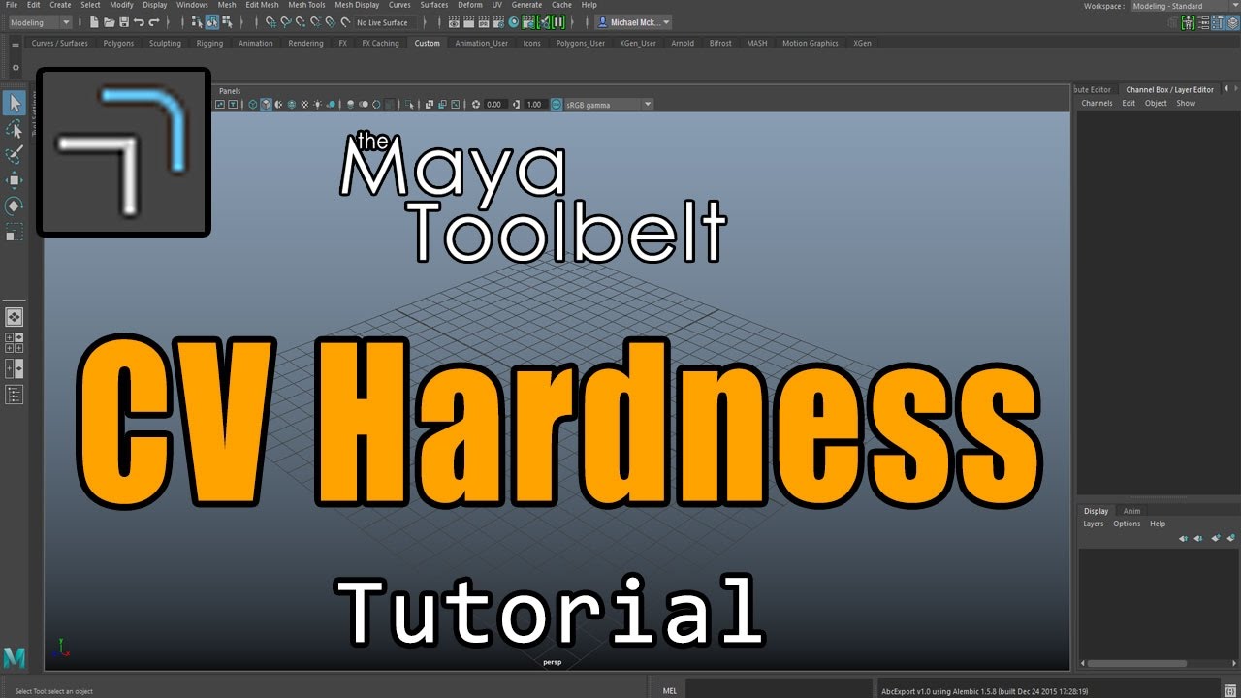Open the Layers menu in Layer Editor
The width and height of the screenshot is (1241, 698).
(x=1094, y=523)
